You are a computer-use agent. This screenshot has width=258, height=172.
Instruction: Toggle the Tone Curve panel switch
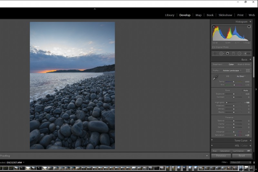[212, 140]
